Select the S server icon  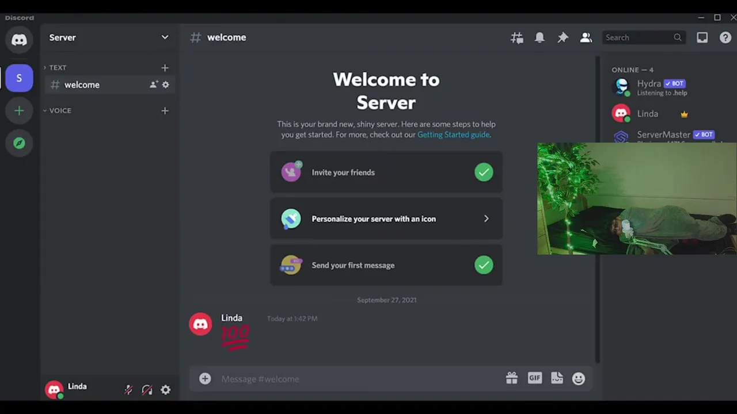19,78
